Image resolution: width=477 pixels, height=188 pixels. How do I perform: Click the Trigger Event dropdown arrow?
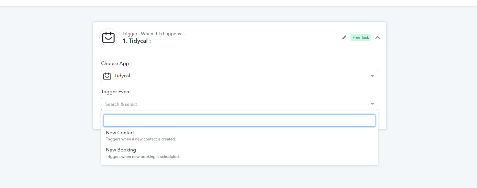(x=372, y=104)
